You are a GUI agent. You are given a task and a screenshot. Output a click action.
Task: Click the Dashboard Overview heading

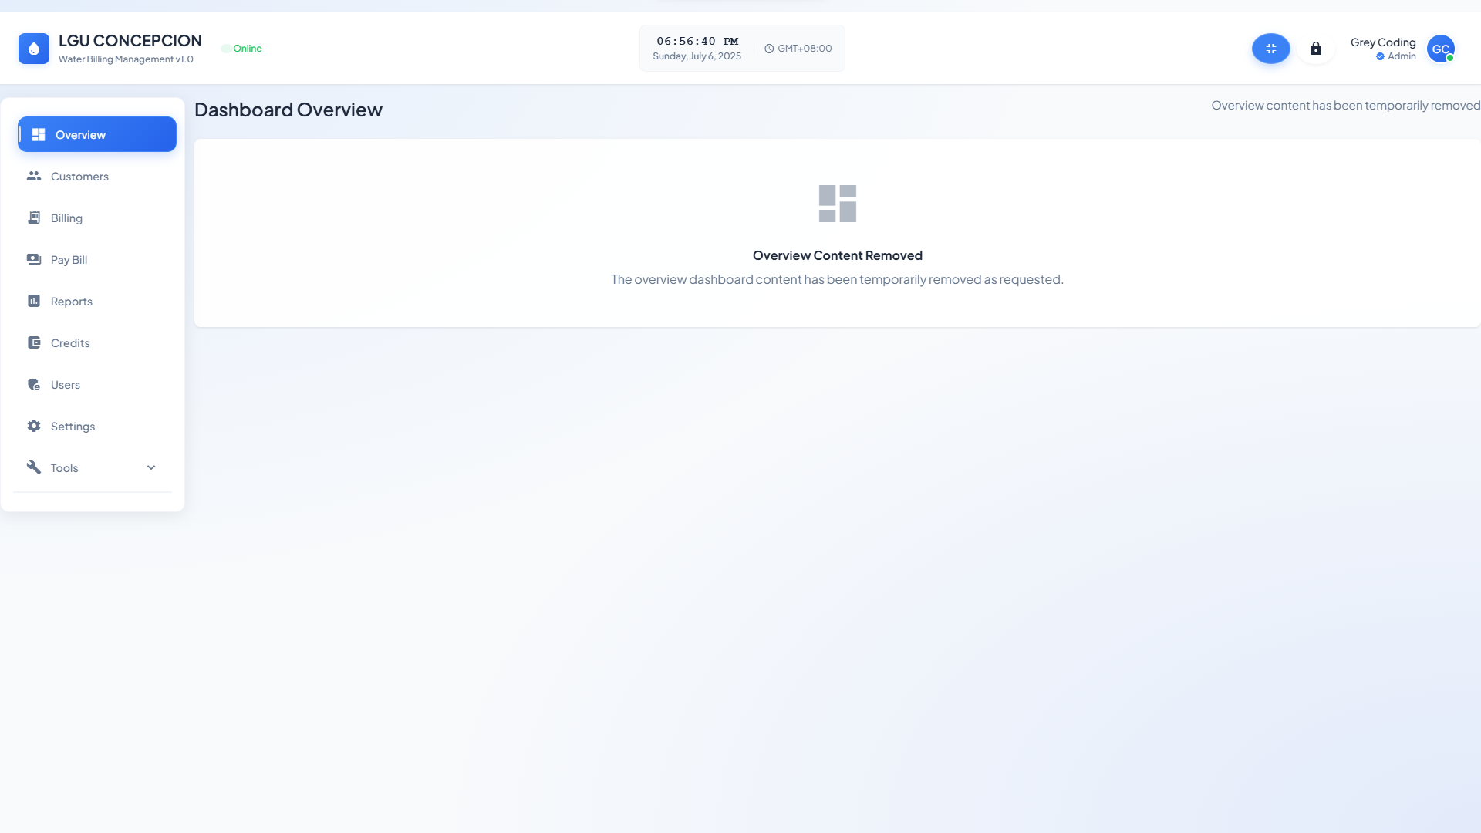click(x=288, y=110)
